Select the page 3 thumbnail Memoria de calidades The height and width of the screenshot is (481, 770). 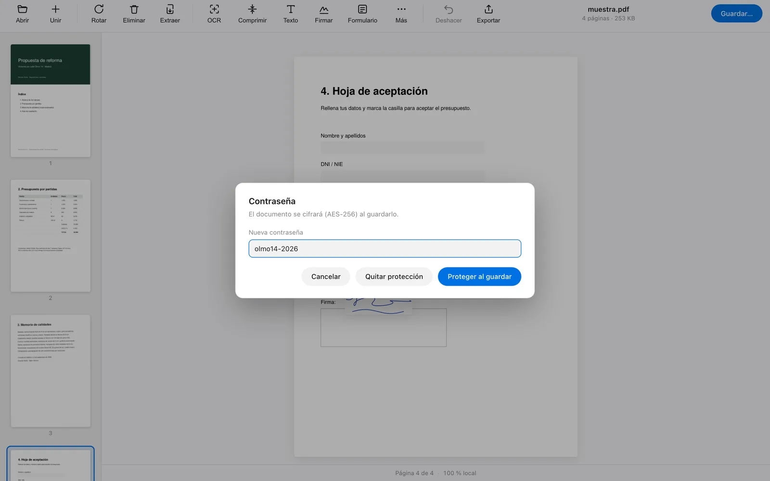[x=51, y=371]
